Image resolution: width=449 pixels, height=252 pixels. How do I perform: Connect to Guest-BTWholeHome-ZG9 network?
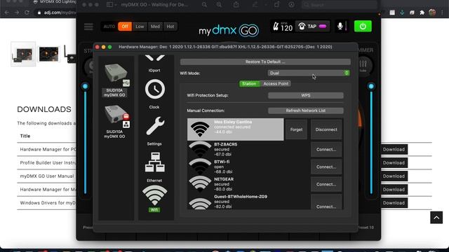(x=326, y=203)
